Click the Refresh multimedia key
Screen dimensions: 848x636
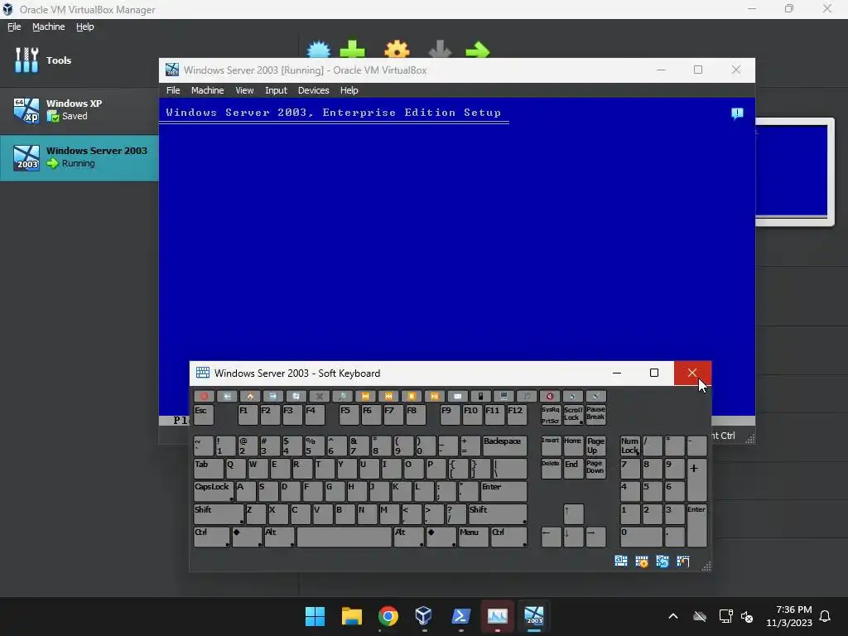(x=296, y=397)
